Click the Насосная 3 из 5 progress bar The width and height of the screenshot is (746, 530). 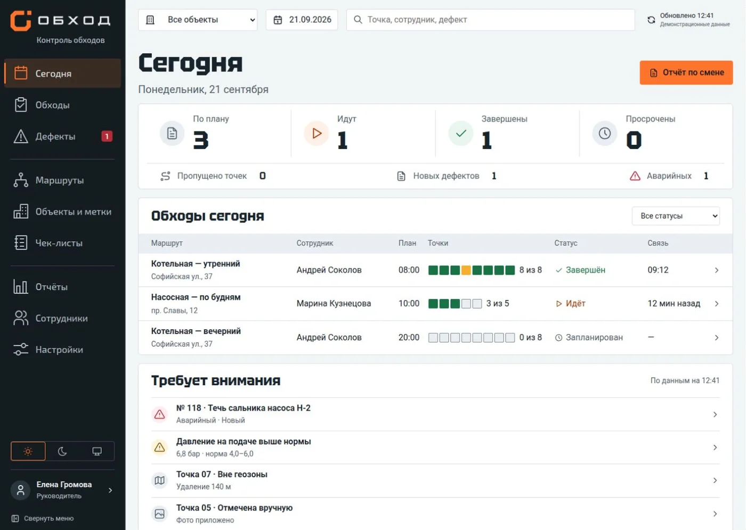(x=455, y=304)
